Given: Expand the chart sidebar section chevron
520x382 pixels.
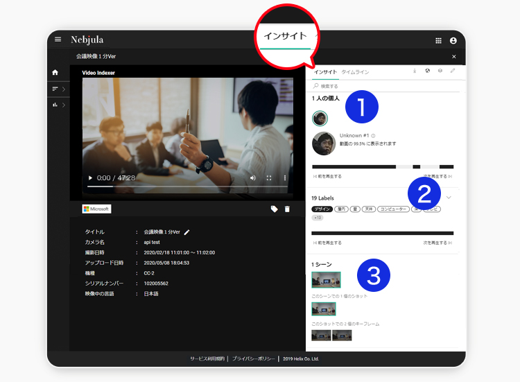Looking at the screenshot, I should tap(64, 105).
